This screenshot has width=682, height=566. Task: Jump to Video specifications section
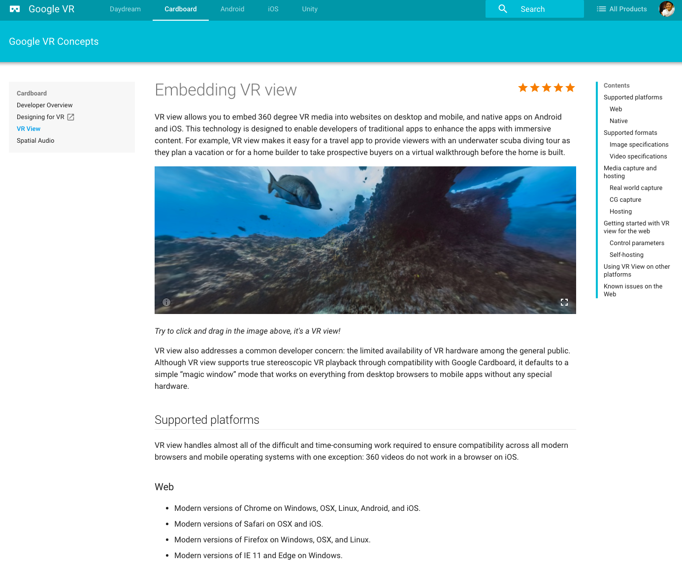click(638, 157)
